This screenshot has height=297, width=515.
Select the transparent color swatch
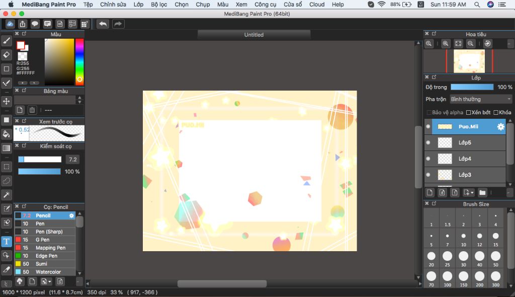[x=22, y=55]
